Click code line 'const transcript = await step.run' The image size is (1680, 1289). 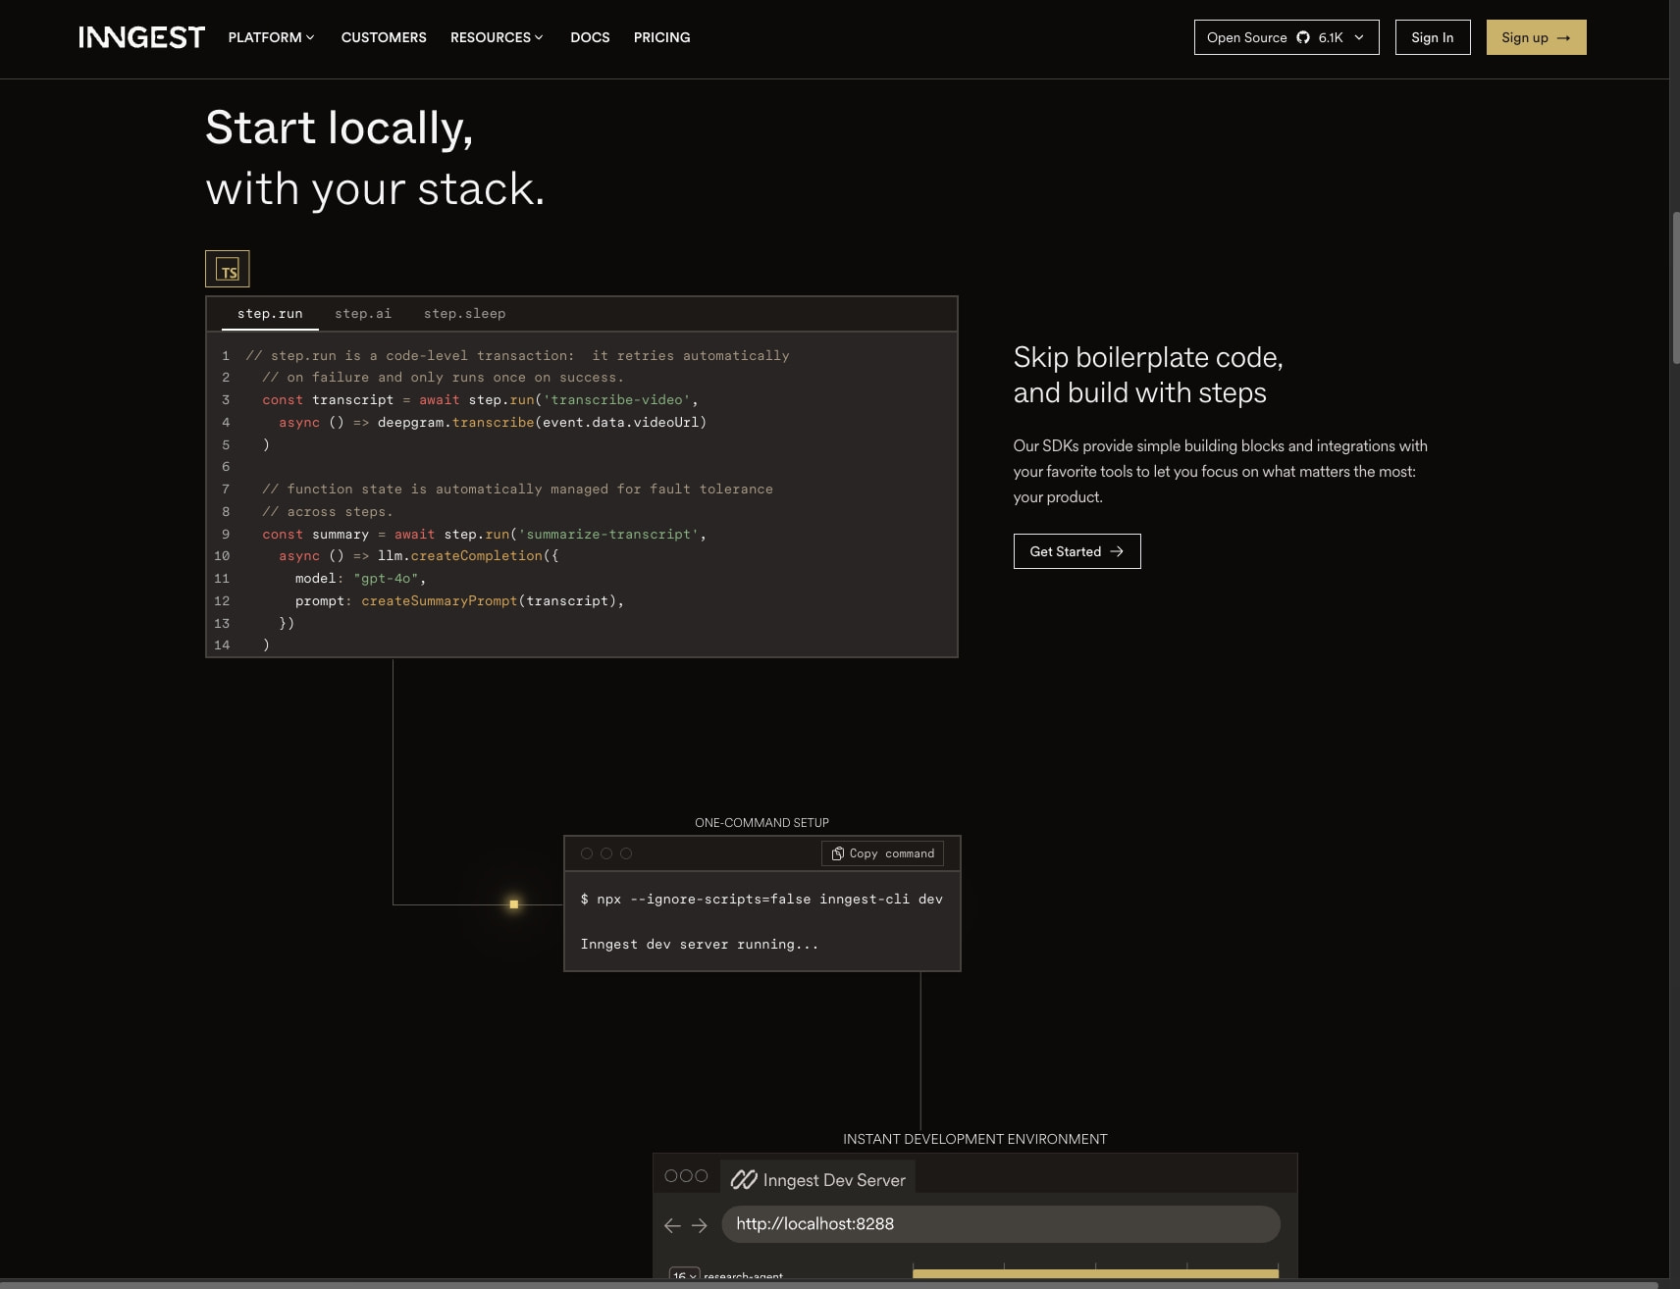[480, 400]
